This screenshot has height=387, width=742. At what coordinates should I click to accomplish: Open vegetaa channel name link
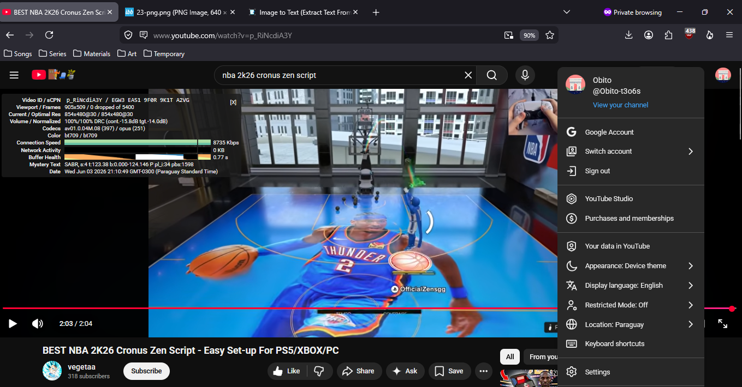click(81, 367)
